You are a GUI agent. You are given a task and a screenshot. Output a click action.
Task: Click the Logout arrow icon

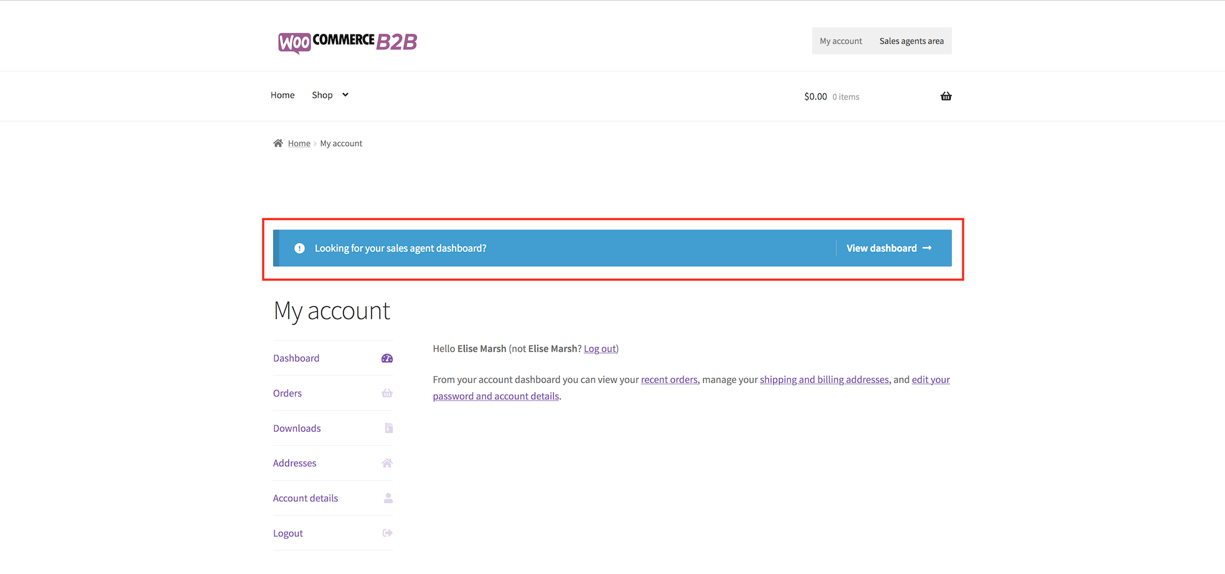387,533
